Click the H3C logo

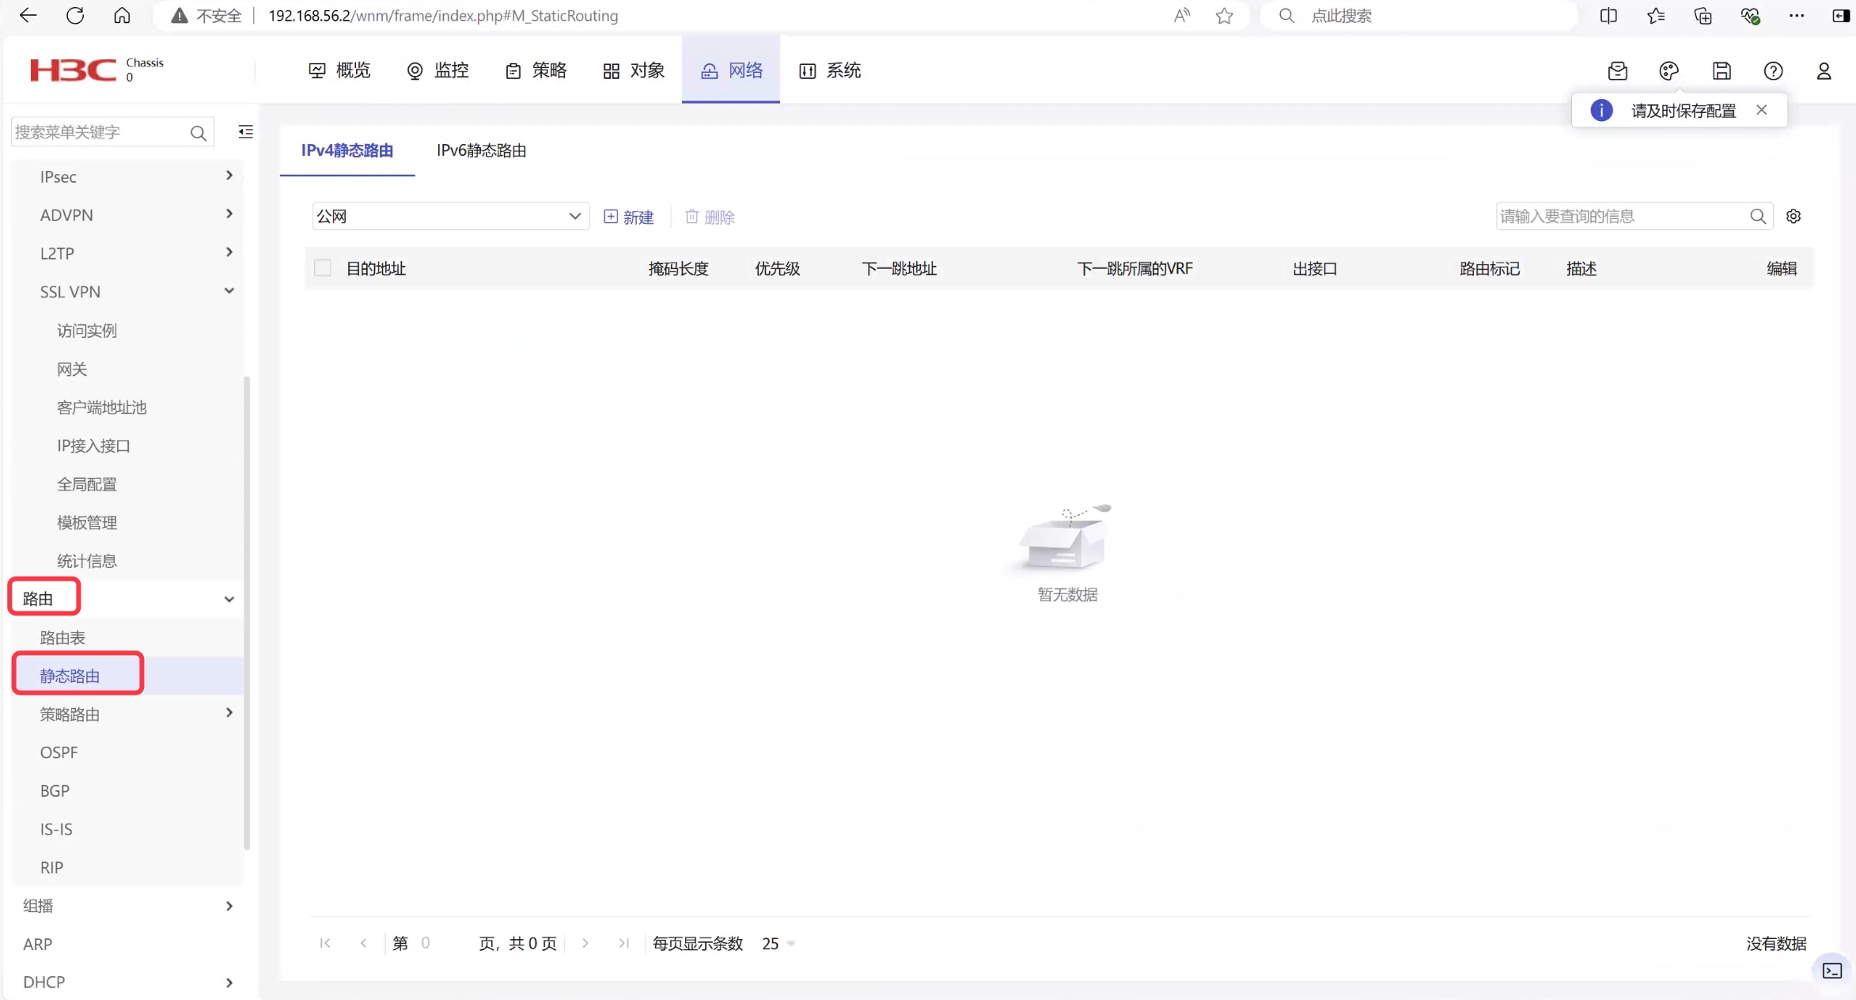pos(74,70)
